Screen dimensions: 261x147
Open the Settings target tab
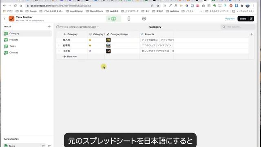(144, 19)
